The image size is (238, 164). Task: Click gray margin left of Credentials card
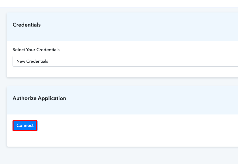[3, 46]
